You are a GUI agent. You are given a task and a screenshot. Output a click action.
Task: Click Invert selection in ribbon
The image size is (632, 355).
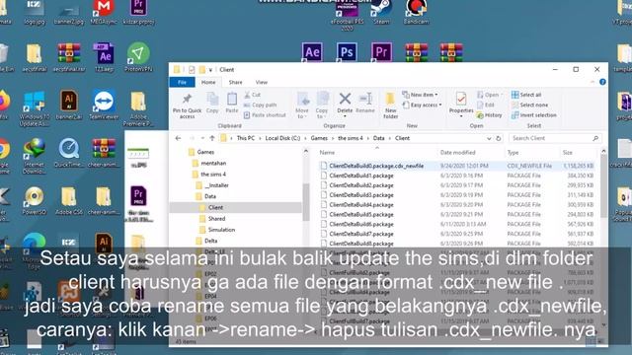pos(534,115)
